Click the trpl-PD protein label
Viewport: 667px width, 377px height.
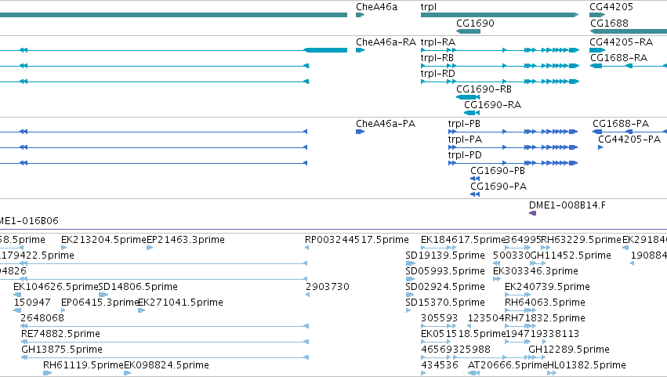click(x=465, y=155)
